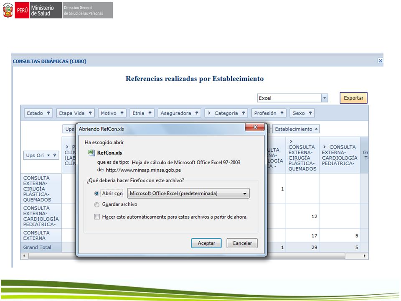Image resolution: width=401 pixels, height=301 pixels.
Task: Close the Consultas Dinámicas (Cubo) panel
Action: pos(380,61)
